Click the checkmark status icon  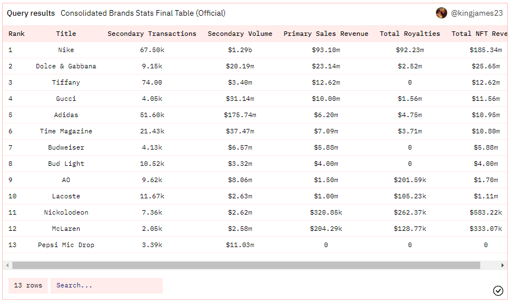coord(498,290)
